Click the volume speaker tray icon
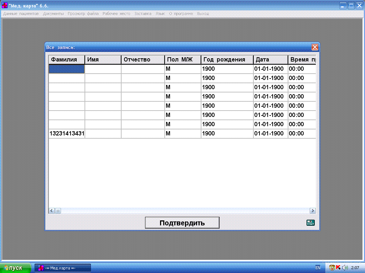Image resolution: width=365 pixels, height=273 pixels. (x=345, y=267)
